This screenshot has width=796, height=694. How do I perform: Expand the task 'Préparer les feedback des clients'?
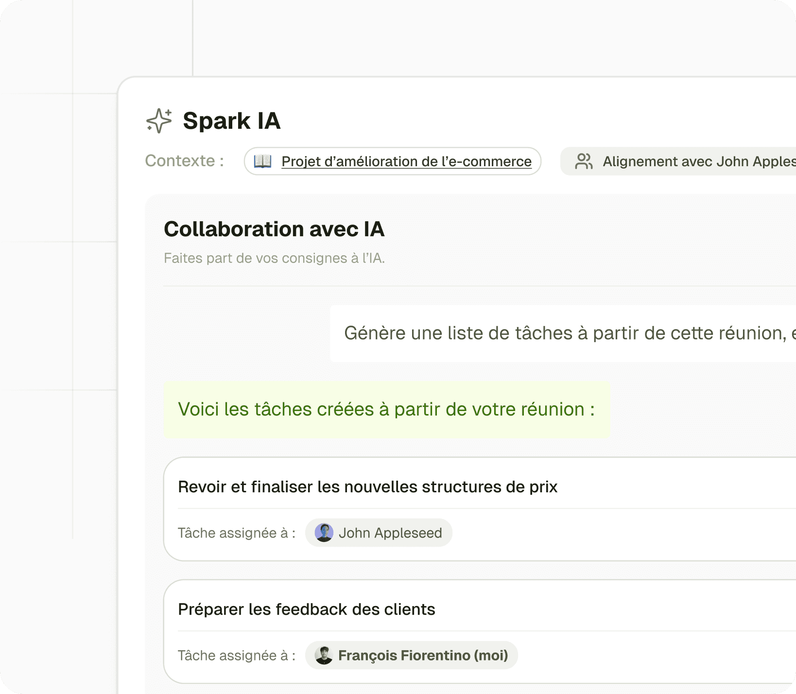point(307,609)
